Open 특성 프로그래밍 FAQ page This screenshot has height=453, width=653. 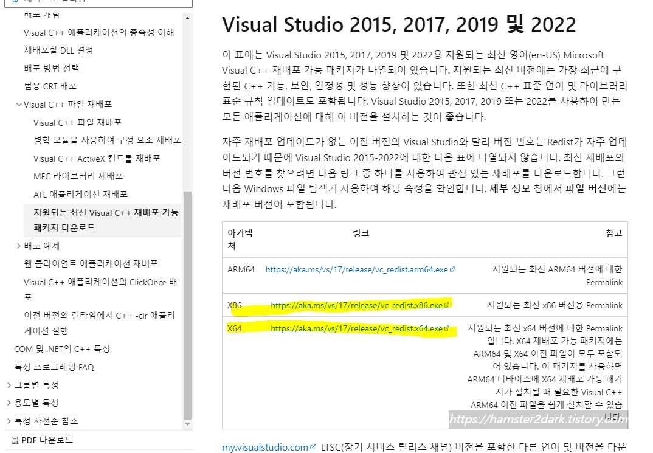pyautogui.click(x=54, y=367)
